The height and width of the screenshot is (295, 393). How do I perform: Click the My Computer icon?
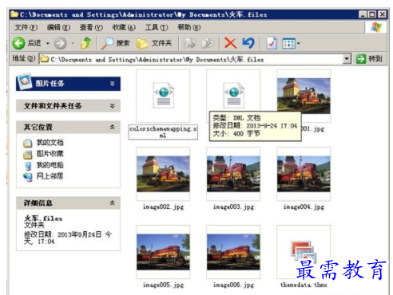[x=27, y=166]
